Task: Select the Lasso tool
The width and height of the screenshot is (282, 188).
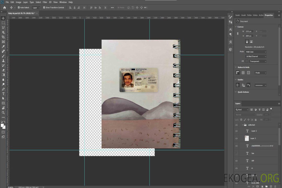Action: 3,27
